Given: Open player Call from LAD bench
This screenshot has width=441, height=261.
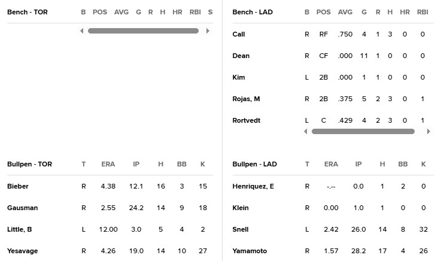Looking at the screenshot, I should click(x=238, y=34).
